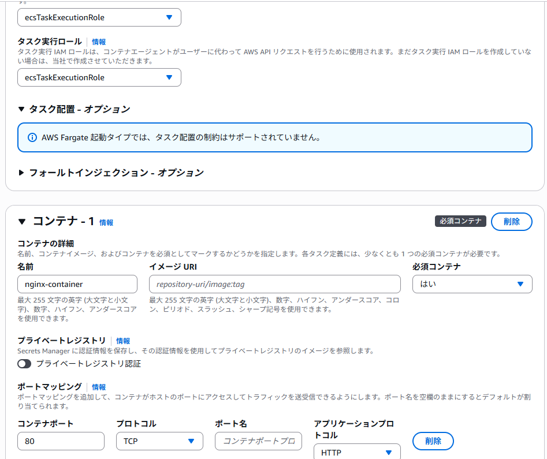Open the 必須コンテナ dropdown
This screenshot has height=459, width=547.
point(472,284)
